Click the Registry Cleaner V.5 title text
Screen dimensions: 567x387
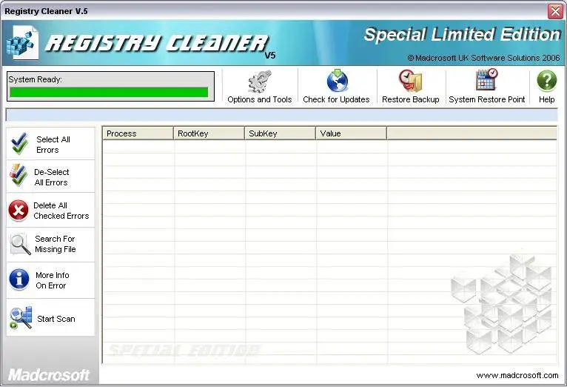pyautogui.click(x=46, y=11)
